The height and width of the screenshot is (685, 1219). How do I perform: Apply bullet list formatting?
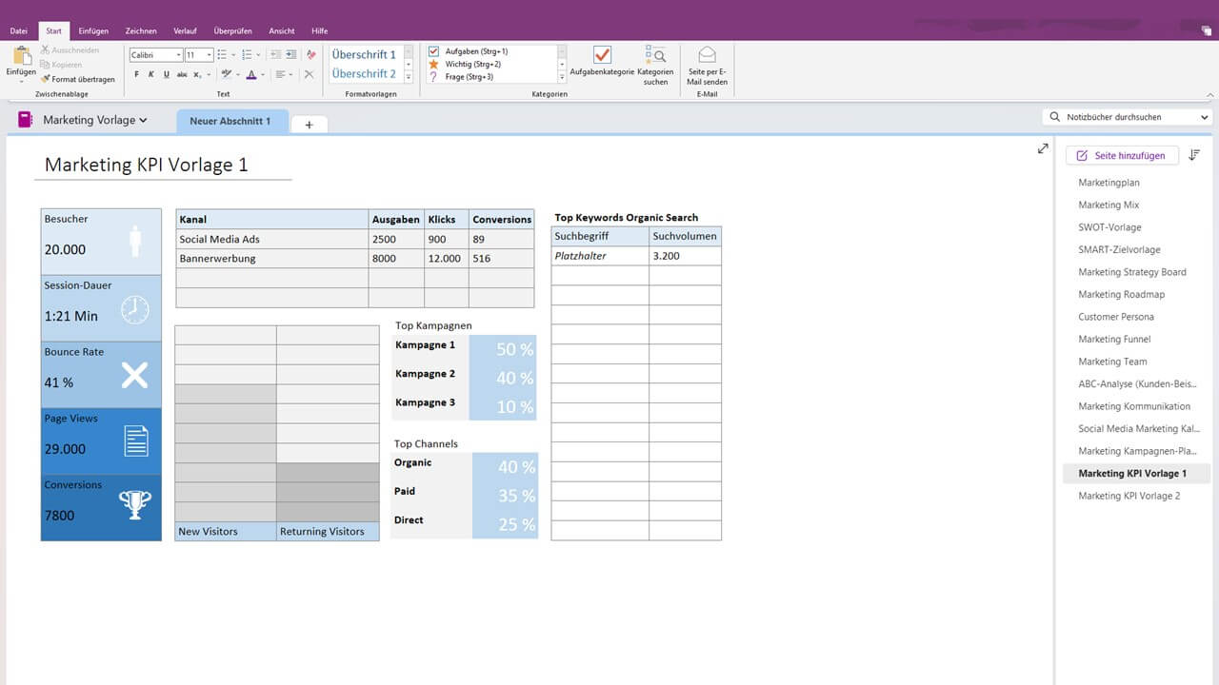[x=223, y=54]
